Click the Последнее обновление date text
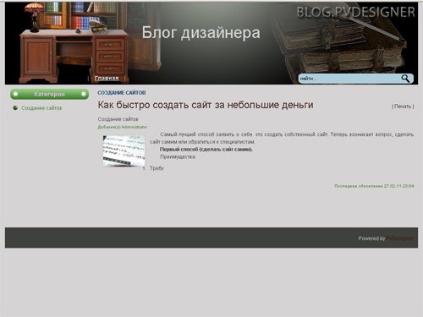Viewport: 423px width, 317px height. pyautogui.click(x=374, y=186)
